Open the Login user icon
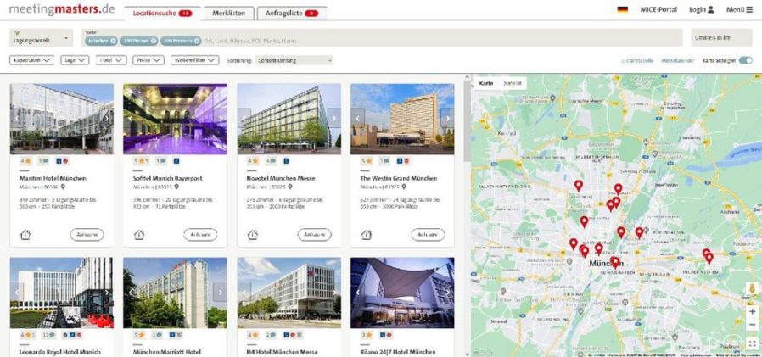The height and width of the screenshot is (357, 762). coord(710,9)
